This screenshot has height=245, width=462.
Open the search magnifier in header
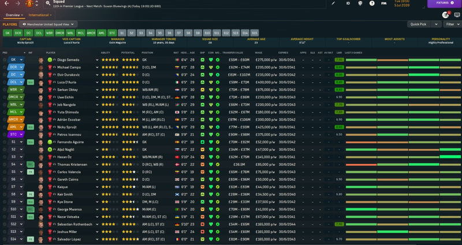pyautogui.click(x=47, y=3)
